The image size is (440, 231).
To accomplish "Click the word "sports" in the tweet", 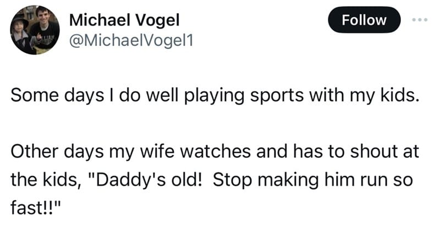I will tap(277, 96).
